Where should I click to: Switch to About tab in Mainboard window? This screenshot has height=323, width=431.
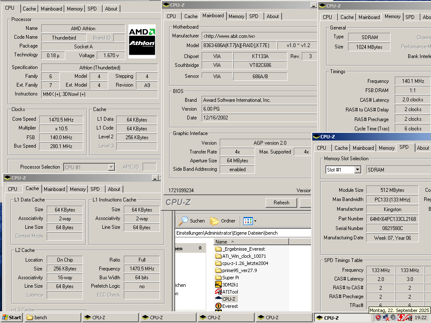pos(273,16)
